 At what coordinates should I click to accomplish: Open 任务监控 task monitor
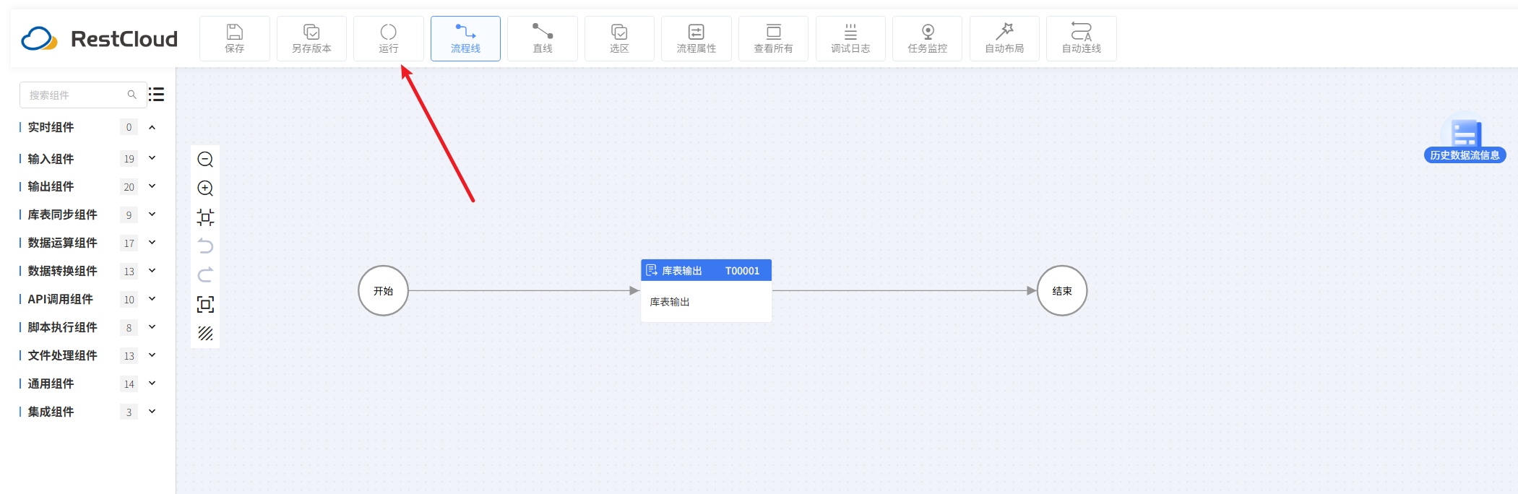click(927, 38)
